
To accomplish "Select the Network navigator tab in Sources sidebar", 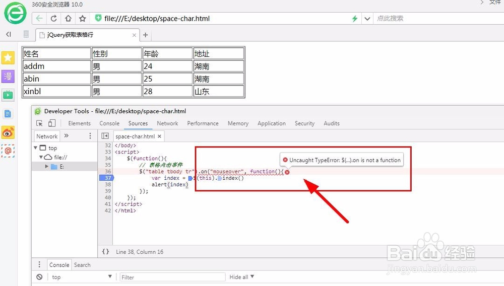I will click(47, 136).
